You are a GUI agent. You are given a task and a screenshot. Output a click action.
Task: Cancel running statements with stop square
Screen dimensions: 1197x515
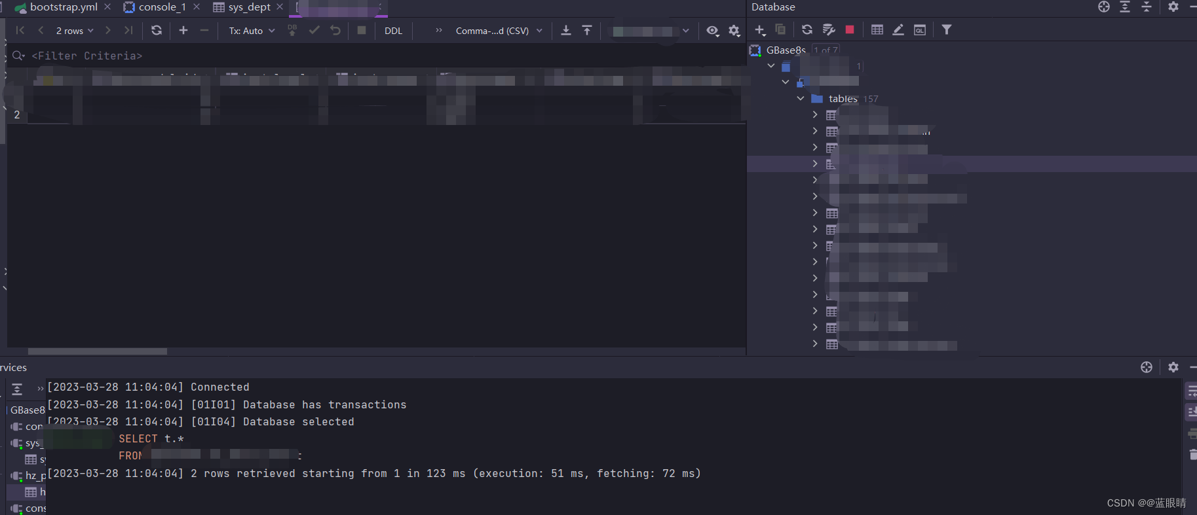362,30
